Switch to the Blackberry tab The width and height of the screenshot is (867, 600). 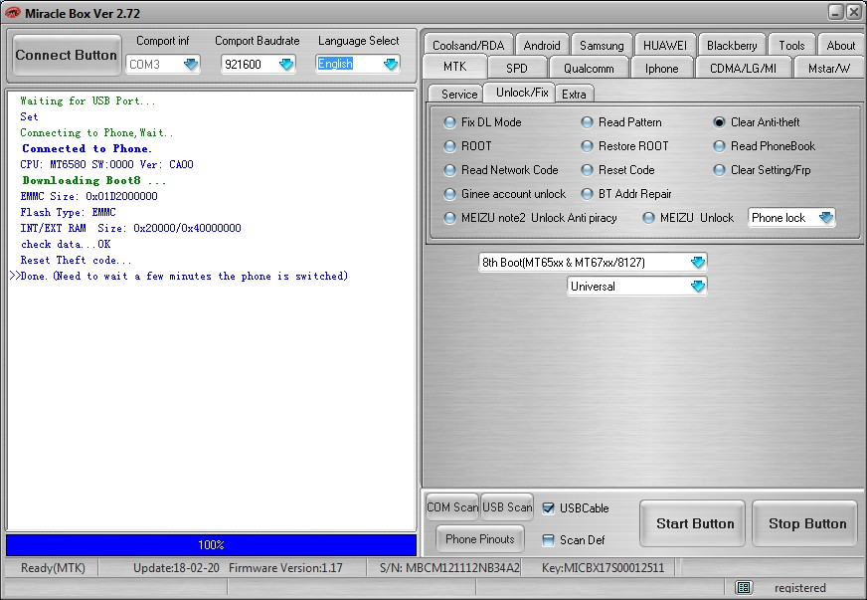[732, 46]
